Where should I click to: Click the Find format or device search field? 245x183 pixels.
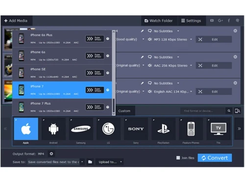[202, 111]
